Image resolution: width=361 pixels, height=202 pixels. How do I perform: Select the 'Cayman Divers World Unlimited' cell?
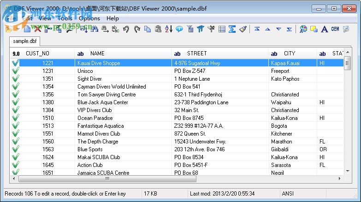click(x=123, y=86)
